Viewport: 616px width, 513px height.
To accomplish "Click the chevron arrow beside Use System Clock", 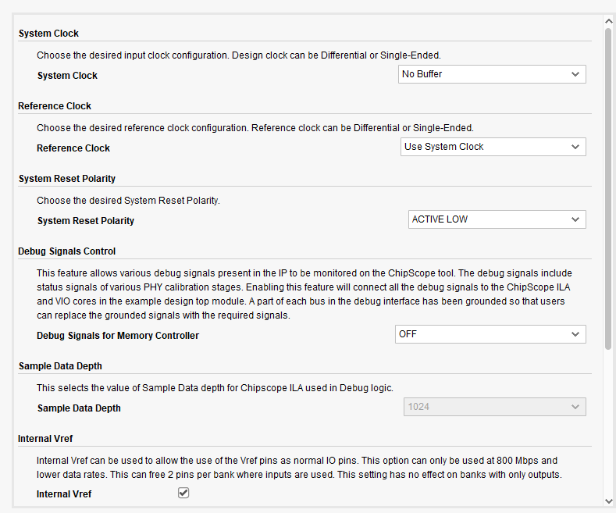I will (575, 147).
